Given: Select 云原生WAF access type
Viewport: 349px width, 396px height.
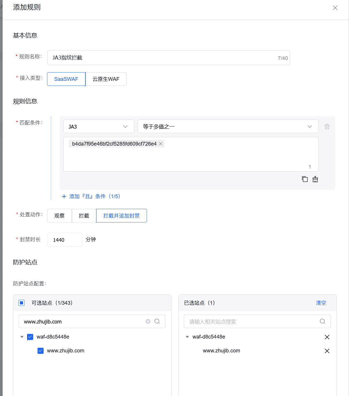Looking at the screenshot, I should (x=106, y=79).
